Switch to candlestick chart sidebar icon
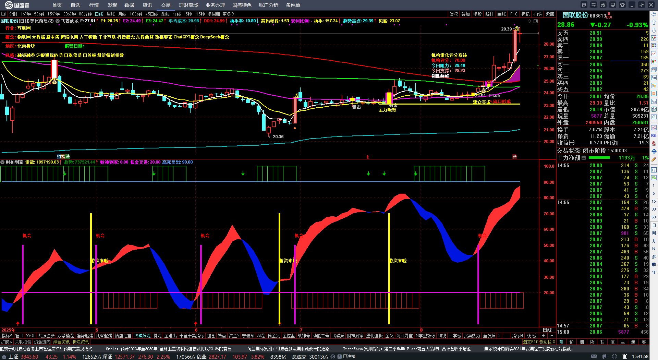 [654, 62]
